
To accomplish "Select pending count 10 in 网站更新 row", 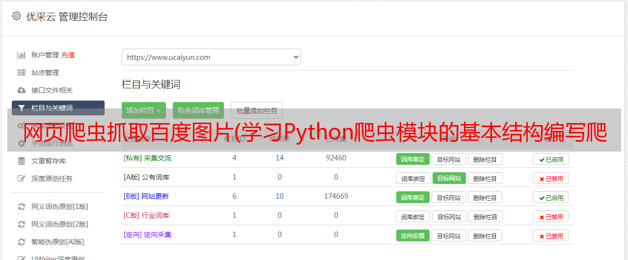I will [x=280, y=196].
